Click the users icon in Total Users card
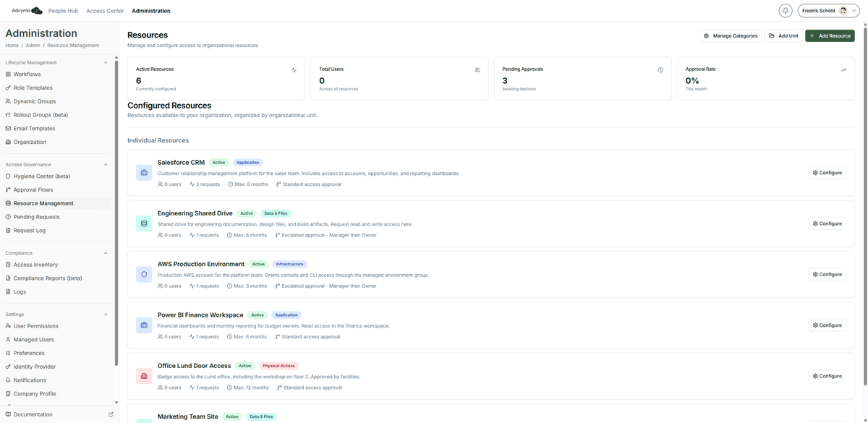This screenshot has width=868, height=423. 477,70
